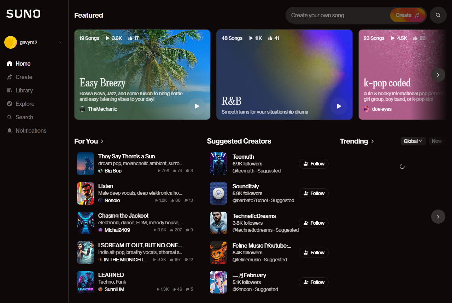Image resolution: width=452 pixels, height=303 pixels.
Task: Follow 二月February
Action: tap(314, 282)
